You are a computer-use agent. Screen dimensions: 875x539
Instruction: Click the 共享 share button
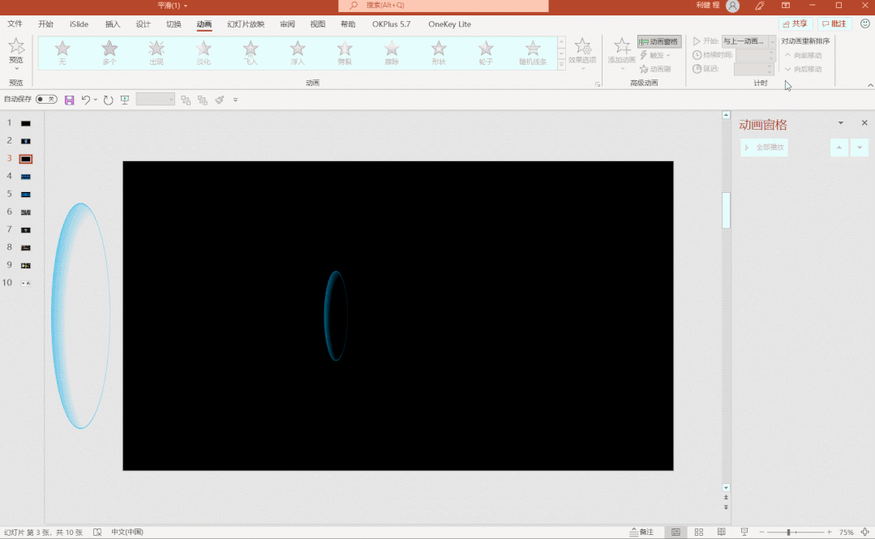(x=796, y=24)
